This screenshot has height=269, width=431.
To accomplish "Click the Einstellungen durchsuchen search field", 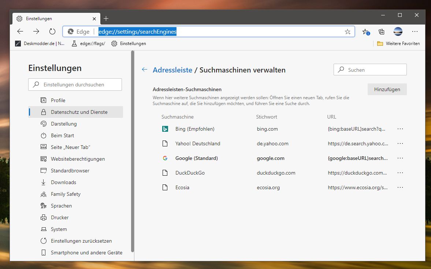I will (75, 85).
